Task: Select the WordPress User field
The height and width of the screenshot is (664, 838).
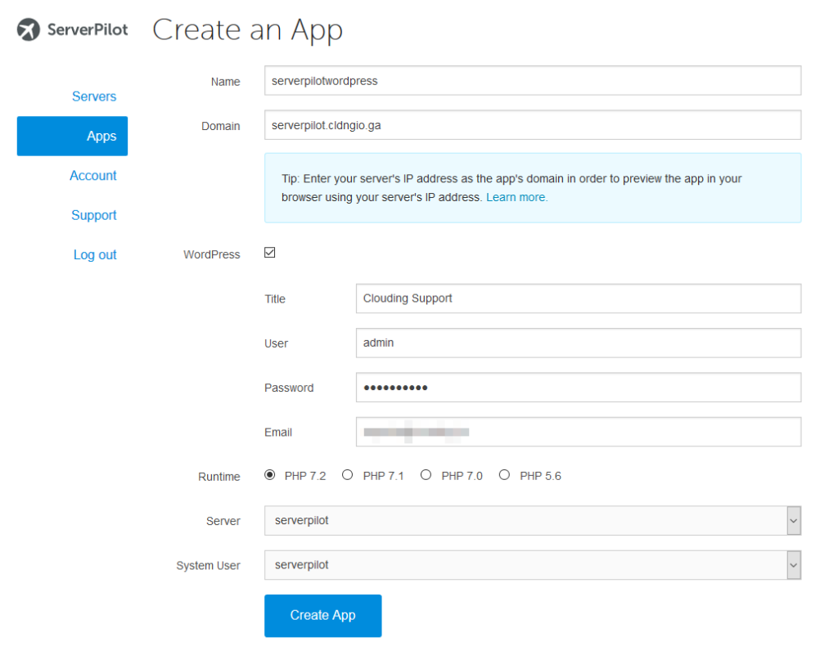Action: tap(579, 343)
